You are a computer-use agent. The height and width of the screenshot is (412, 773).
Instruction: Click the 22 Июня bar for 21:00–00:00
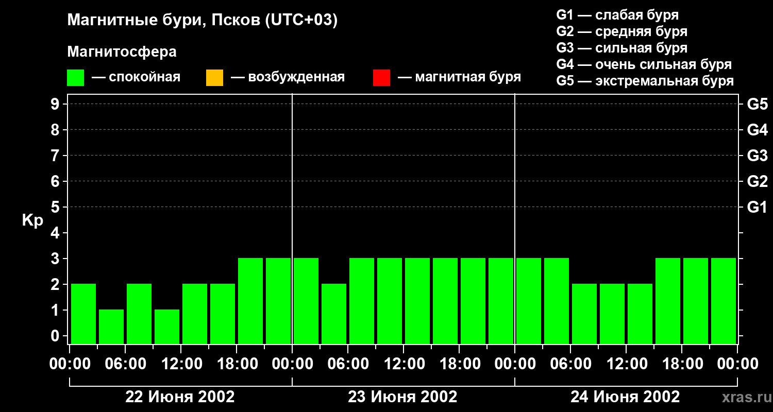pyautogui.click(x=278, y=301)
